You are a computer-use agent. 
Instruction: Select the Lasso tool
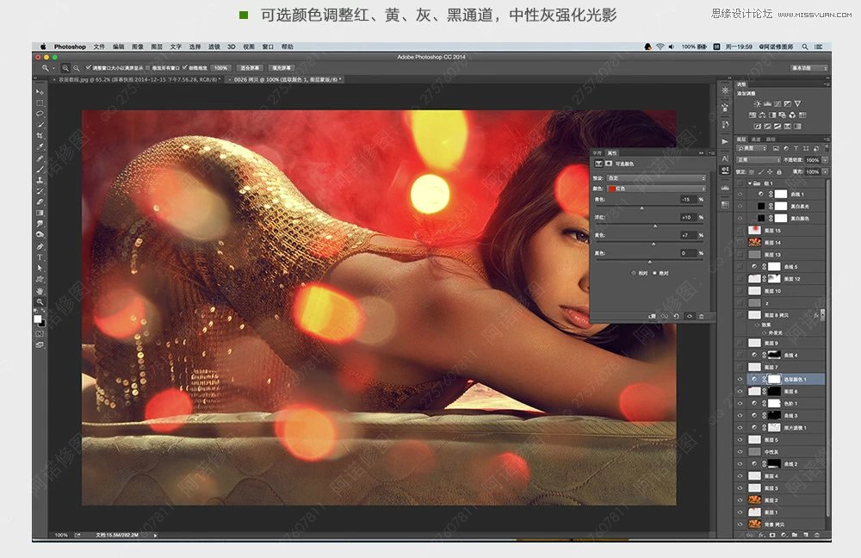coord(40,114)
